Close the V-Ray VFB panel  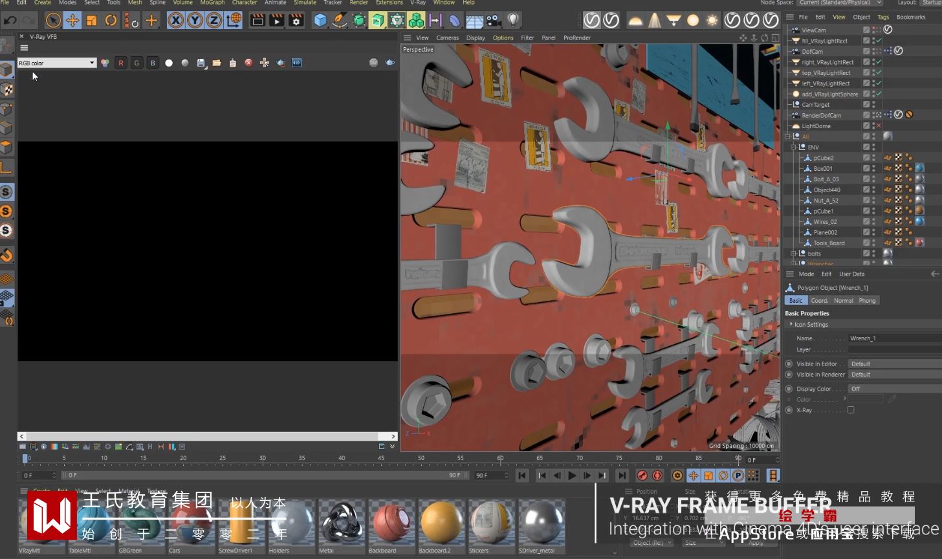coord(21,37)
